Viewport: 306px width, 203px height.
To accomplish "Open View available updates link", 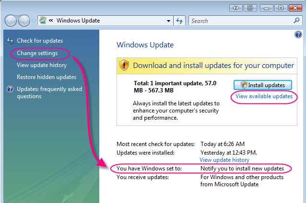I will tap(263, 96).
